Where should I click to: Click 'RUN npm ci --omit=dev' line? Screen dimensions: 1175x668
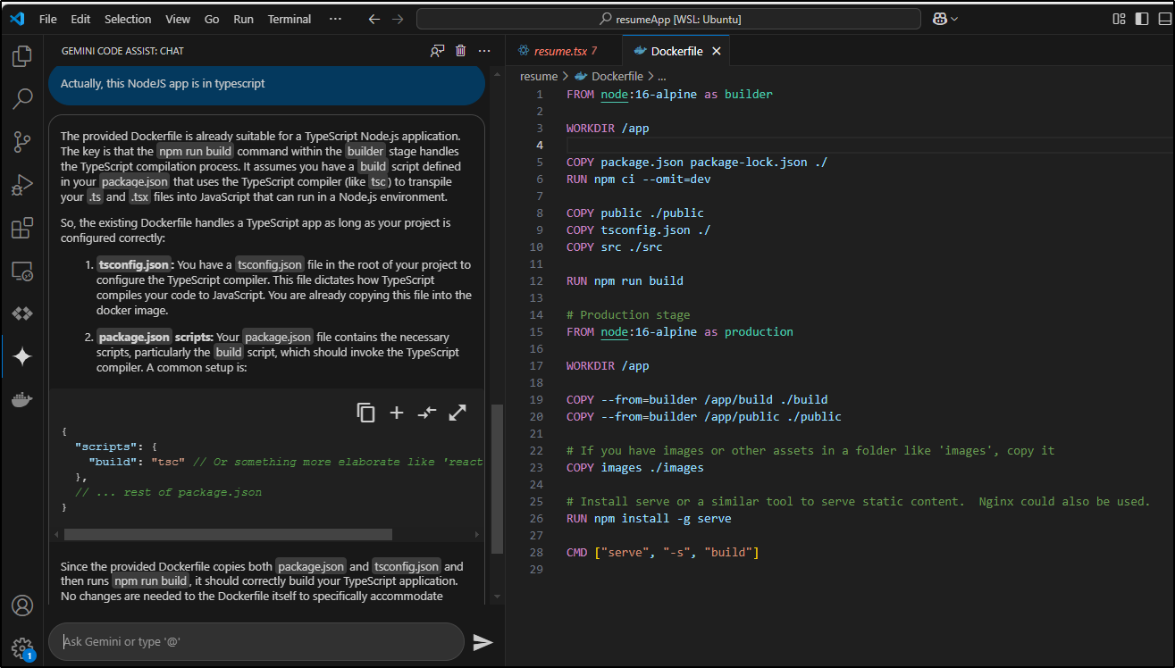tap(639, 179)
